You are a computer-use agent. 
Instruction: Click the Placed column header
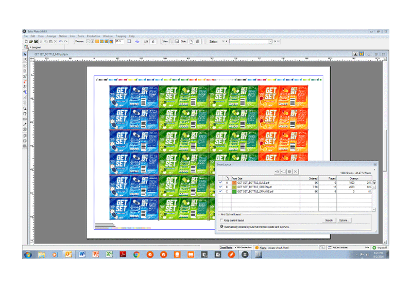328,178
